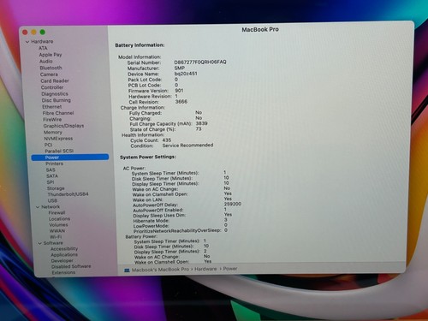Select Accessibility under Software

pos(64,249)
